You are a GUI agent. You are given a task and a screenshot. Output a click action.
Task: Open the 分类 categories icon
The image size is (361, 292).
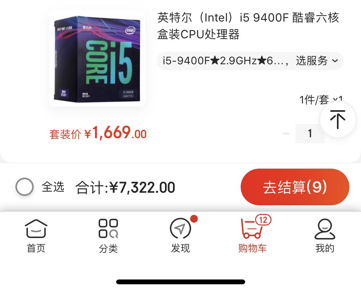tap(108, 228)
